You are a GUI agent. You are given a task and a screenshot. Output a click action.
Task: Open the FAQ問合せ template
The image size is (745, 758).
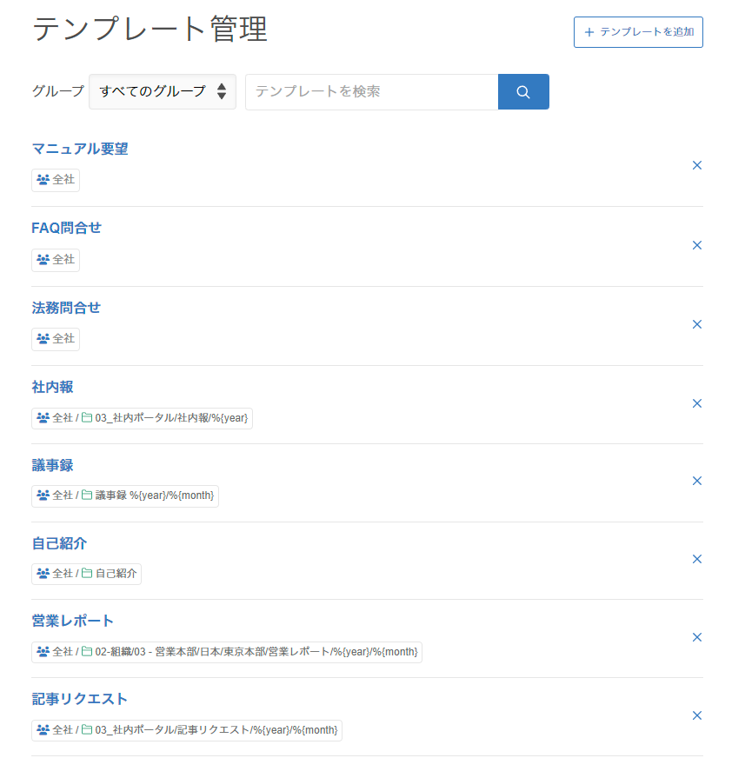pos(67,228)
